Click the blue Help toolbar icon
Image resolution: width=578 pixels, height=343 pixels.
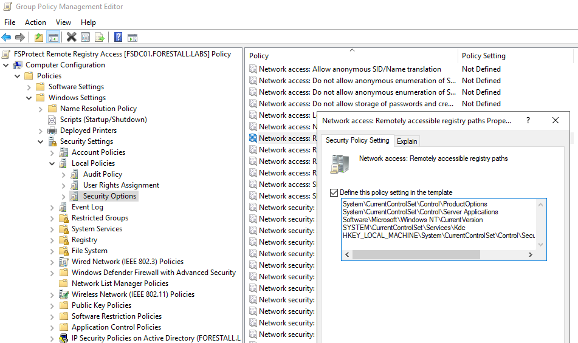[118, 37]
